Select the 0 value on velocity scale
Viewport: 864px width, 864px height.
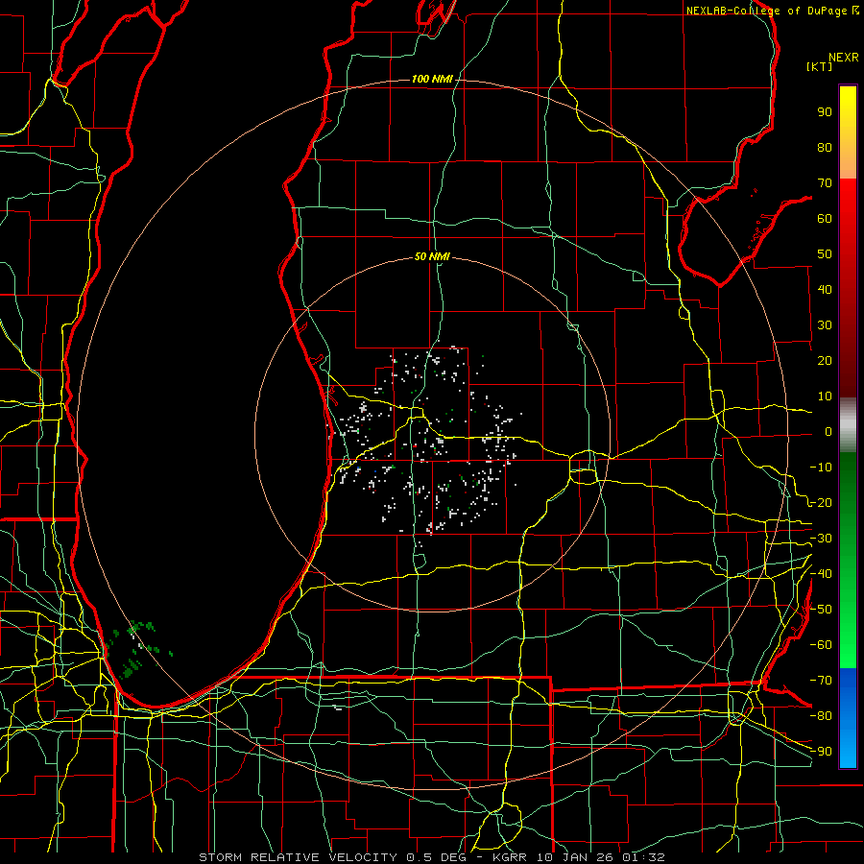[828, 431]
